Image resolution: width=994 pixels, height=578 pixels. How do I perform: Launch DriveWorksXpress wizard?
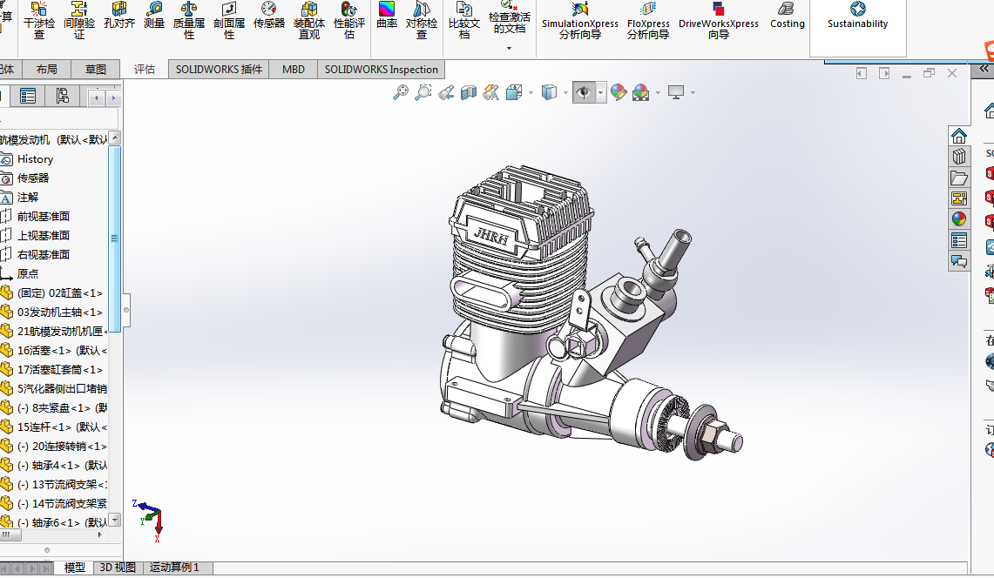(718, 20)
